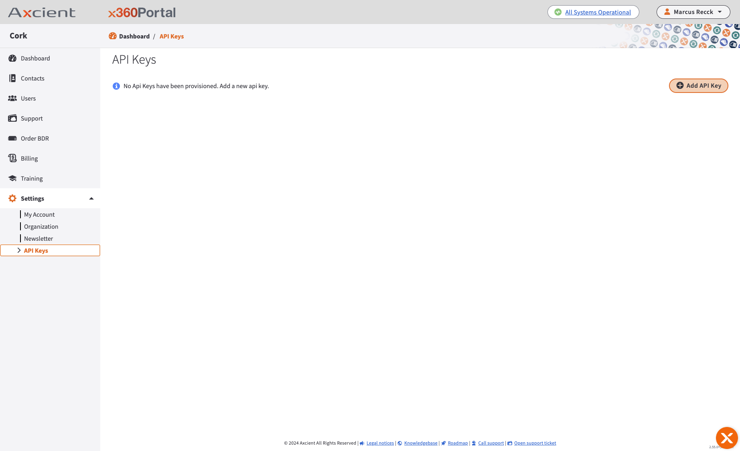
Task: Click the Dashboard gauge icon in sidebar
Action: tap(12, 58)
